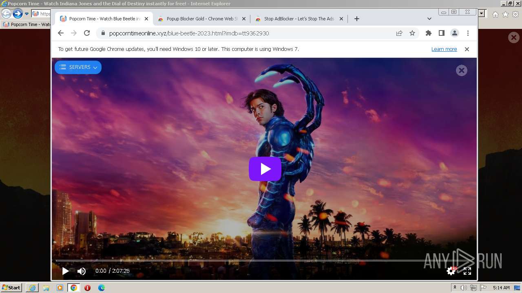522x293 pixels.
Task: Share this page icon in address bar
Action: point(399,33)
